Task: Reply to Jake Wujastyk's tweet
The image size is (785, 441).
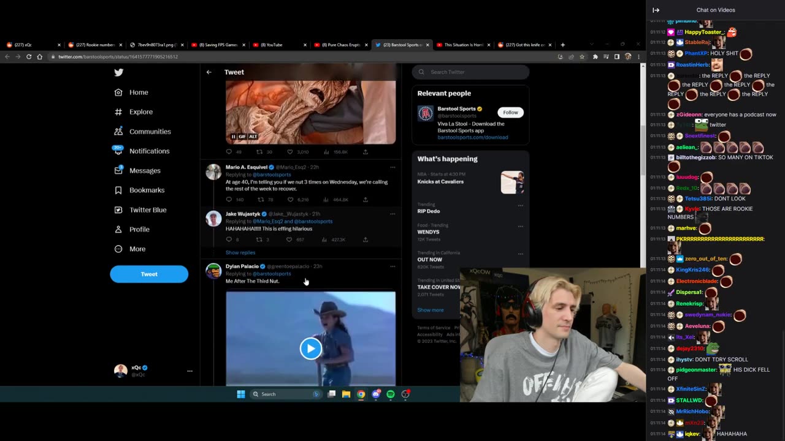Action: pos(229,239)
